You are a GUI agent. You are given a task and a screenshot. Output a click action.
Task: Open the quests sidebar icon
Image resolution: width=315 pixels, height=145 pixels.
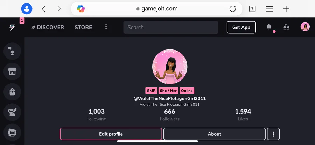tap(12, 112)
